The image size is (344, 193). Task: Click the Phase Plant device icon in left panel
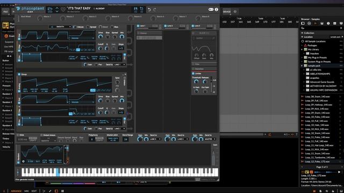coord(5,25)
